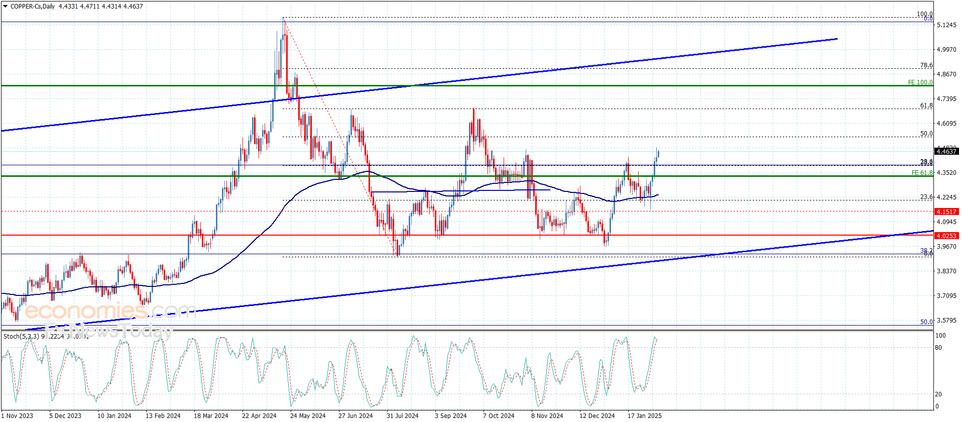Click the 27 Jun 2024 date label

(x=355, y=415)
